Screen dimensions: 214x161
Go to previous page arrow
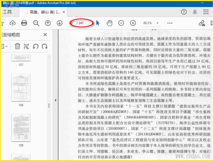click(48, 23)
